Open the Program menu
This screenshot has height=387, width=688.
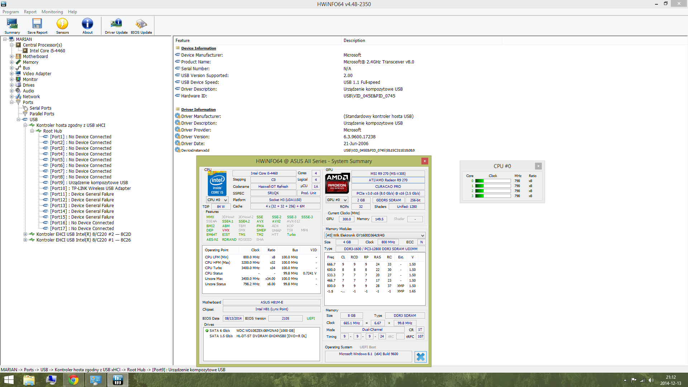[x=11, y=12]
